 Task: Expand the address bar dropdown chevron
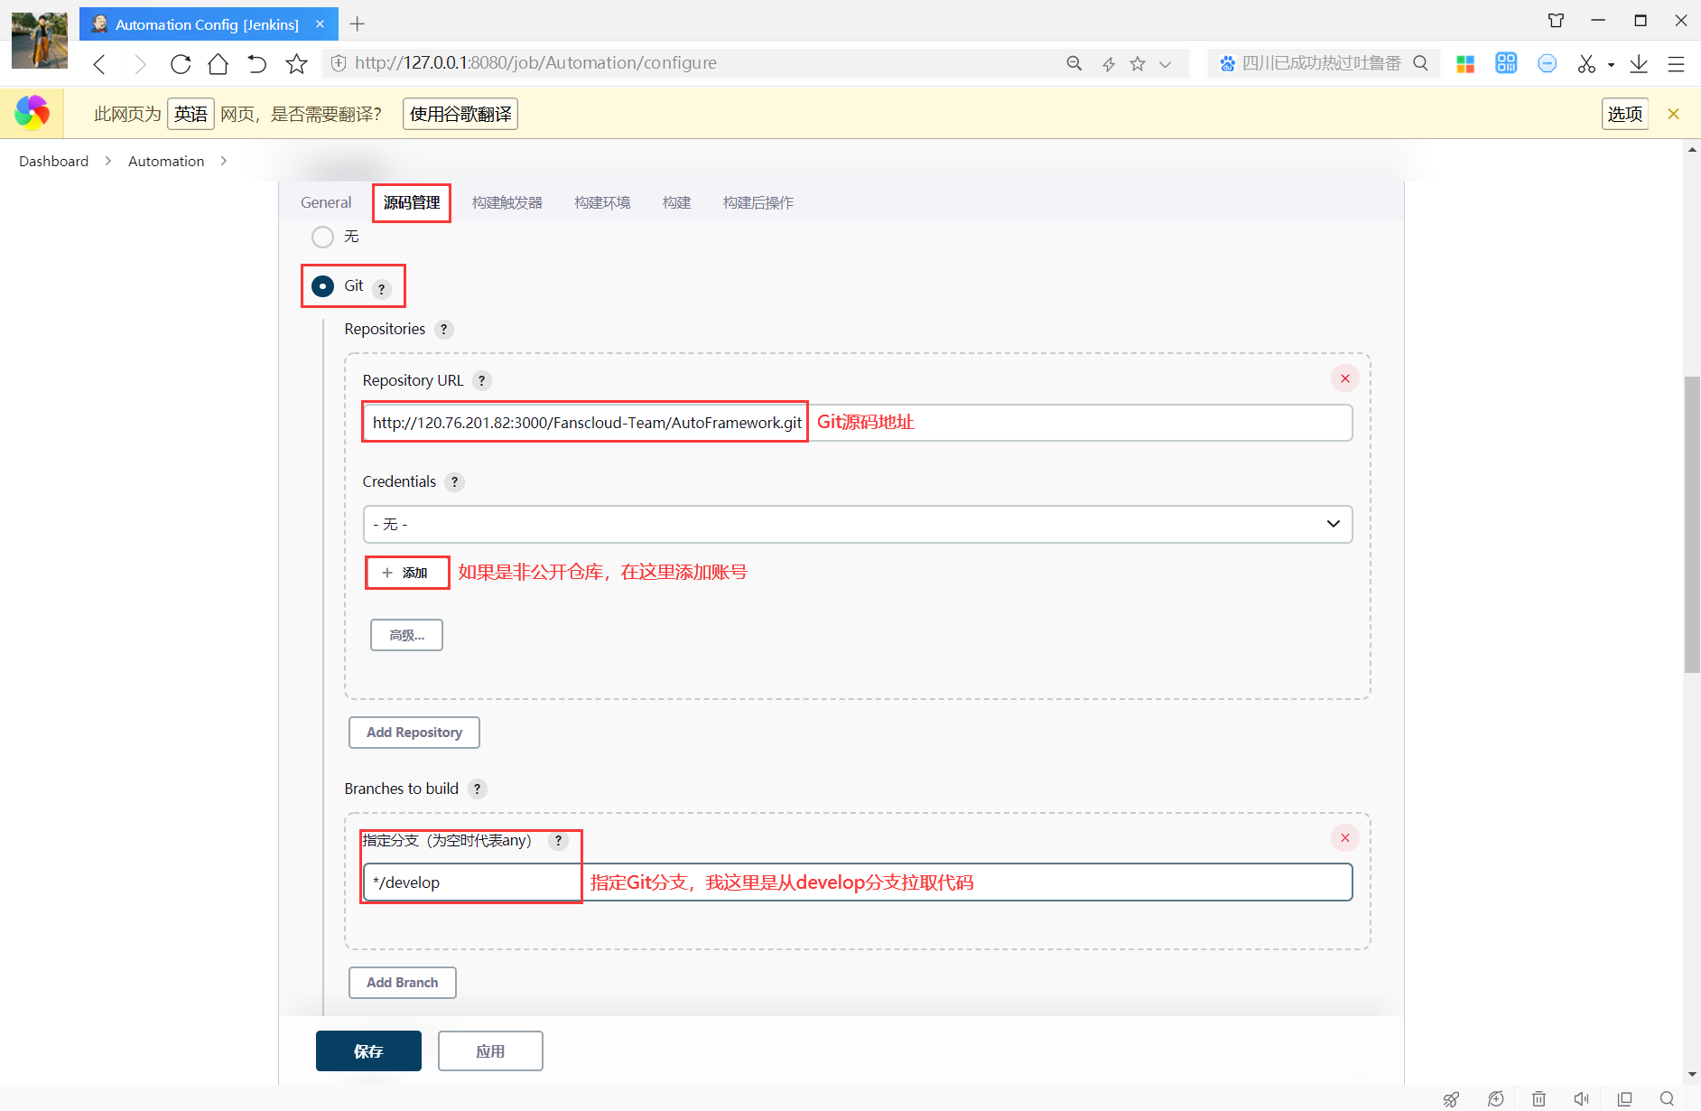(x=1166, y=63)
